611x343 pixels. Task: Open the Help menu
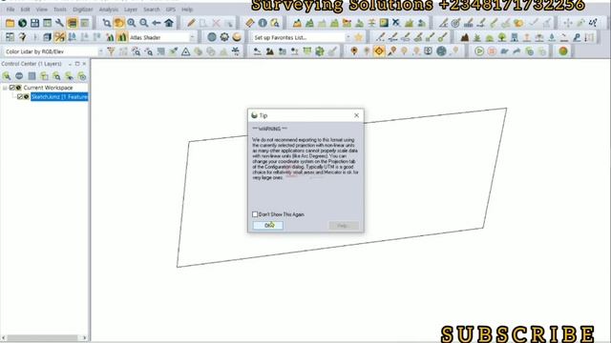pos(187,10)
